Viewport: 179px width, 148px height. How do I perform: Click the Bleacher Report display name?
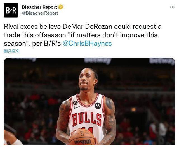[x=39, y=7]
